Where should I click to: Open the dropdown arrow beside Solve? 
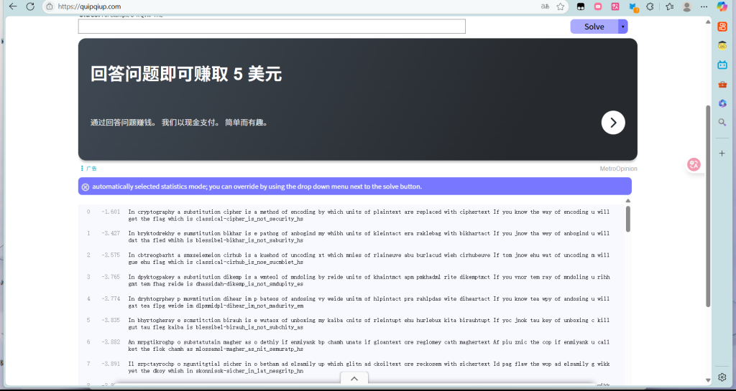point(622,27)
